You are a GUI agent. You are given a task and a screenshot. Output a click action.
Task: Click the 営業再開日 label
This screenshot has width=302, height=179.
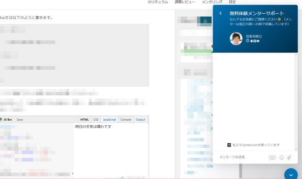point(254,36)
